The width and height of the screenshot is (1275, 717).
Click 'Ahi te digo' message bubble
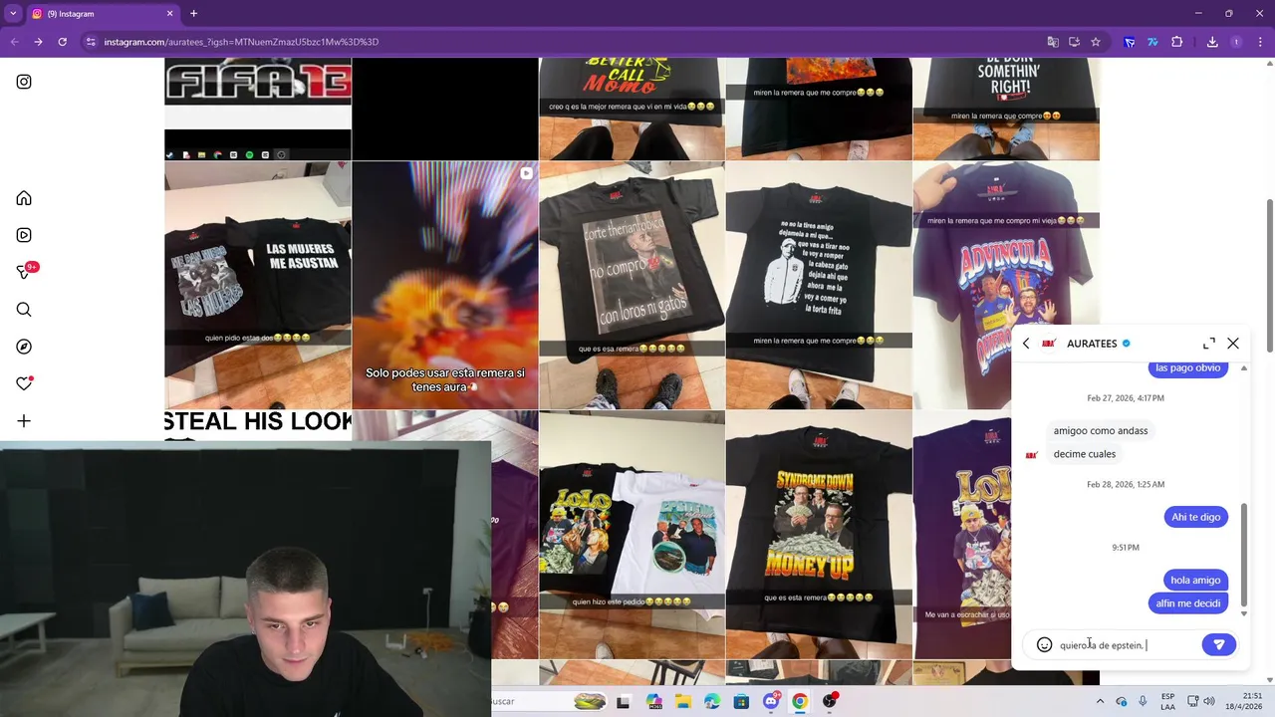tap(1195, 517)
